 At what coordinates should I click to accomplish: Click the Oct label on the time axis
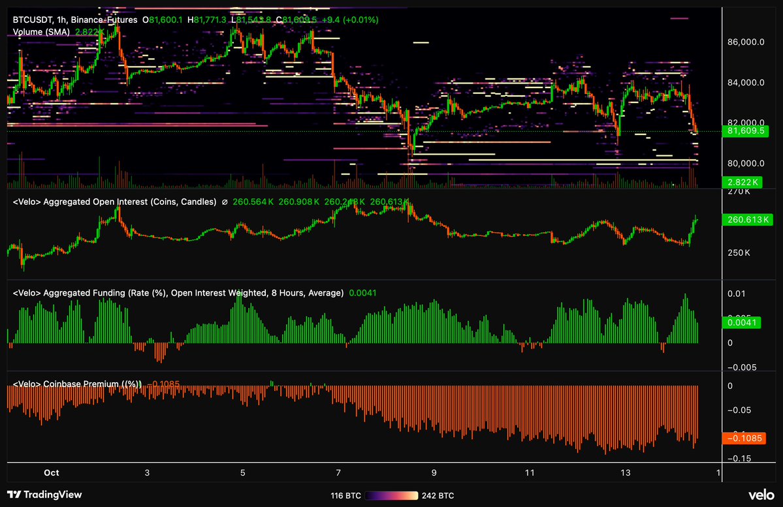(x=52, y=472)
